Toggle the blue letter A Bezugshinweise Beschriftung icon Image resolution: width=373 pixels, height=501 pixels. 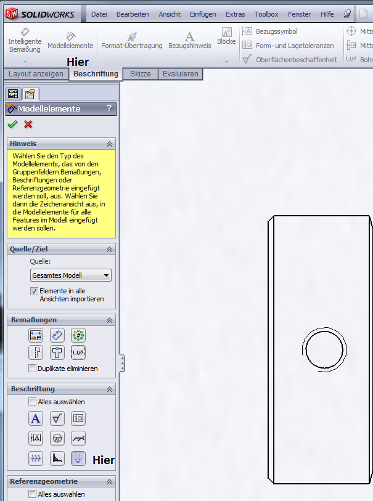(x=36, y=418)
